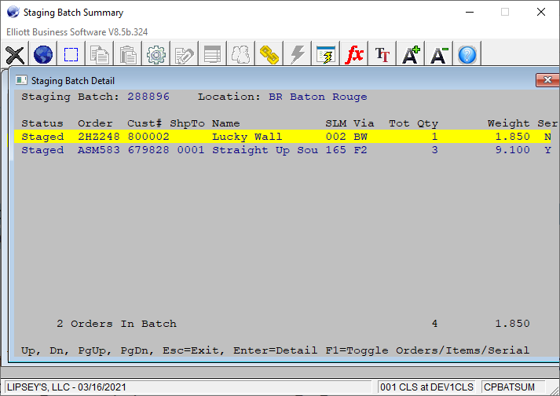
Task: Click the ShpTo column header
Action: pos(187,123)
